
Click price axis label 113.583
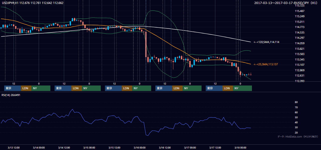pyautogui.click(x=300, y=54)
